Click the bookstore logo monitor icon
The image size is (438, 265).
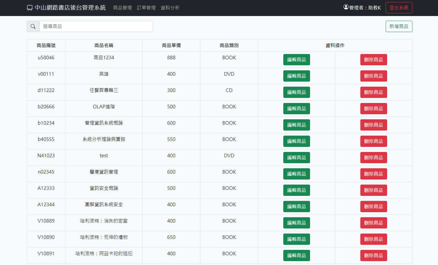point(30,8)
